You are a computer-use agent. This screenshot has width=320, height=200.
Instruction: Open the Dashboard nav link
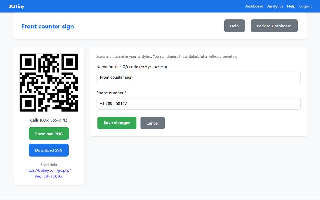[x=254, y=6]
